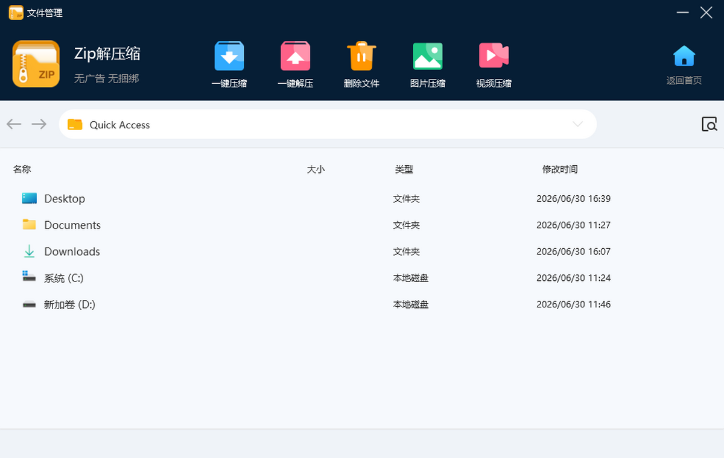Click the 文件夹 type in Downloads row

(407, 251)
